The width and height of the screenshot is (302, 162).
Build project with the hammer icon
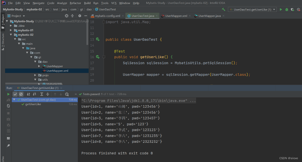click(223, 9)
